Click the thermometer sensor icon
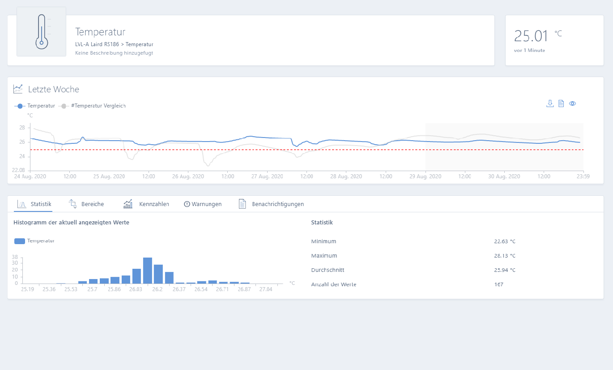Viewport: 613px width, 370px height. click(41, 32)
